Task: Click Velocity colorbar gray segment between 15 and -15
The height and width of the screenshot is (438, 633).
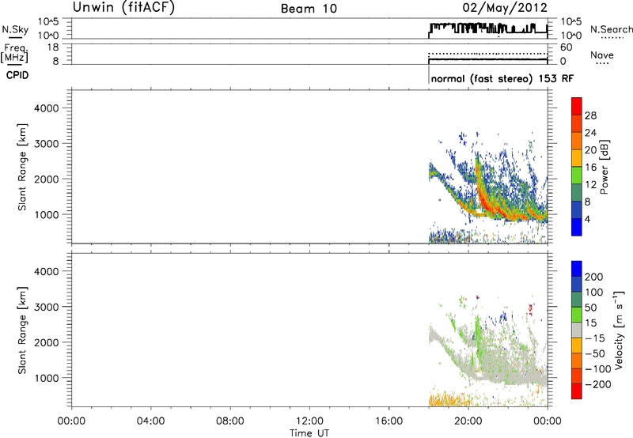Action: coord(577,330)
